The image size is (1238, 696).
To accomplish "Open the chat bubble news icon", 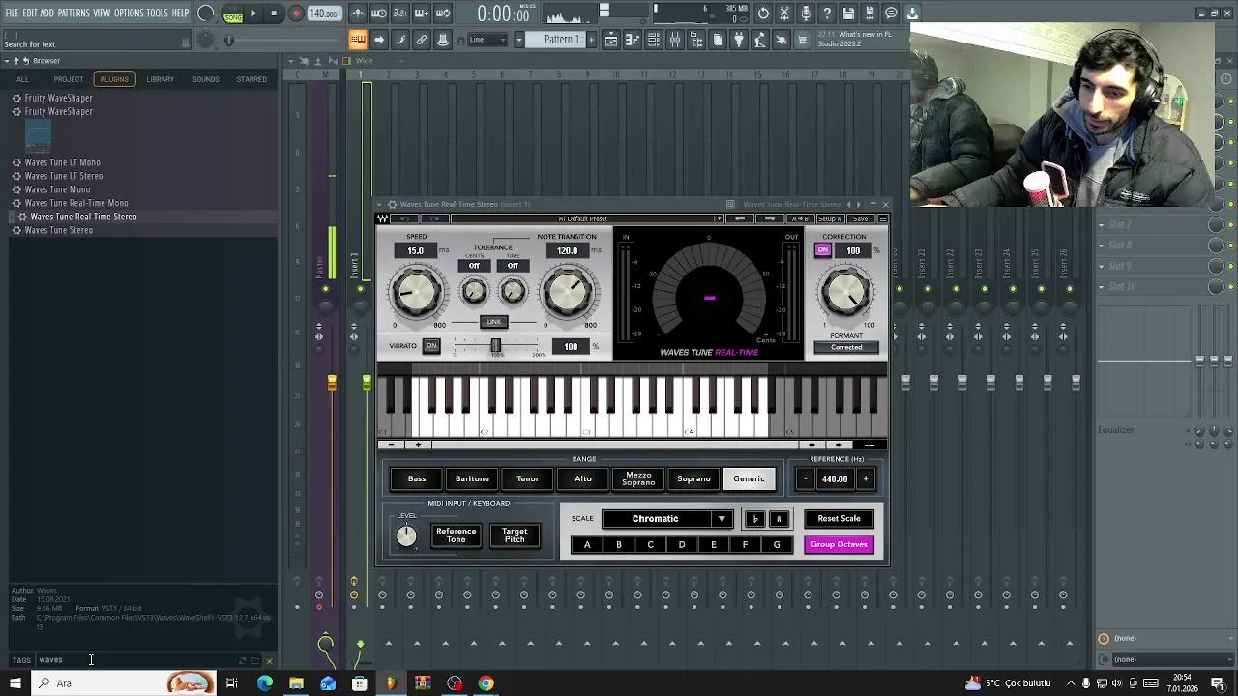I will (891, 14).
